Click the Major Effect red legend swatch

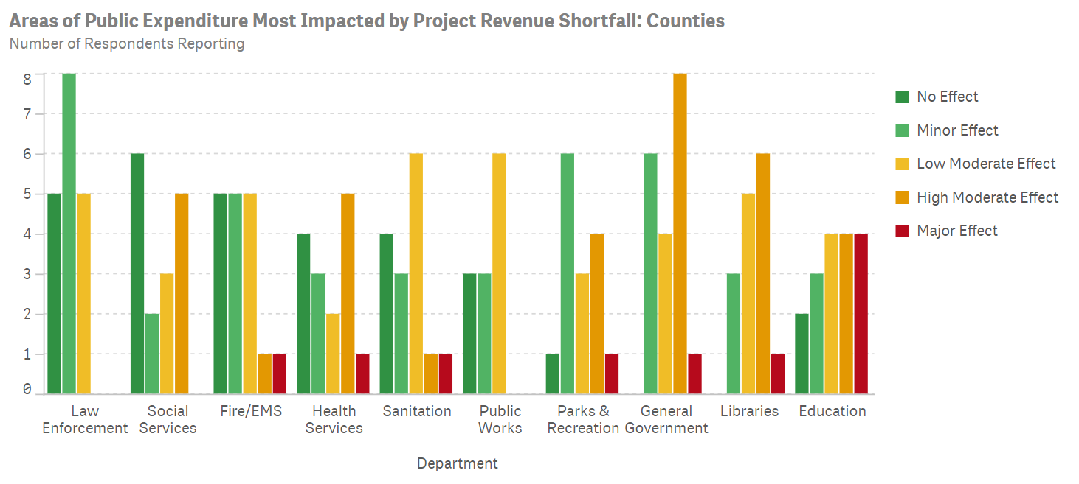902,231
